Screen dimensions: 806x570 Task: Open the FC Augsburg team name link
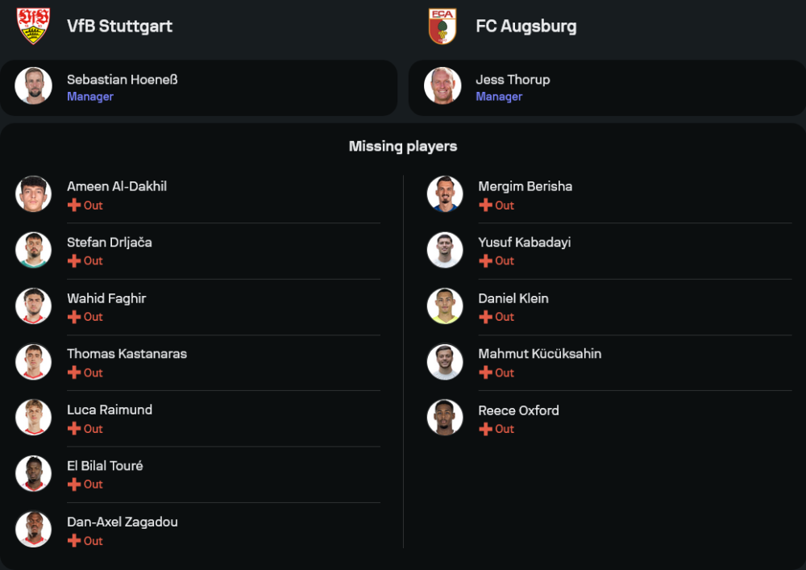pos(526,26)
